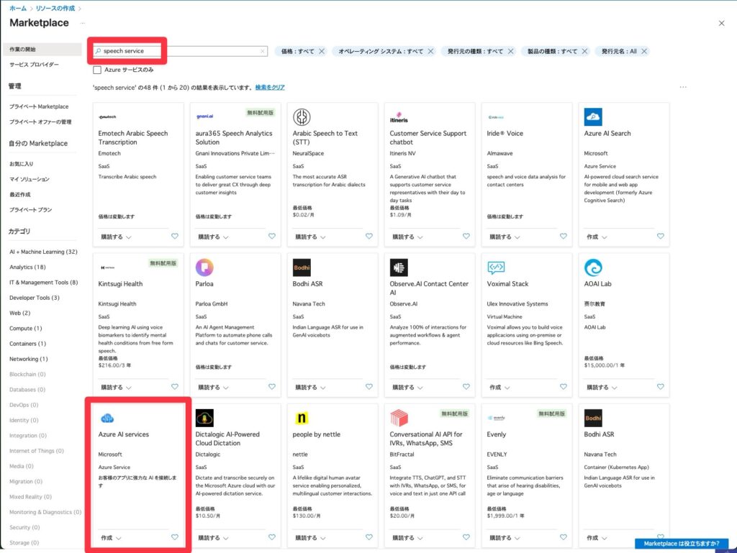The height and width of the screenshot is (553, 737).
Task: Open プライベート Marketplace in the sidebar
Action: pos(39,106)
